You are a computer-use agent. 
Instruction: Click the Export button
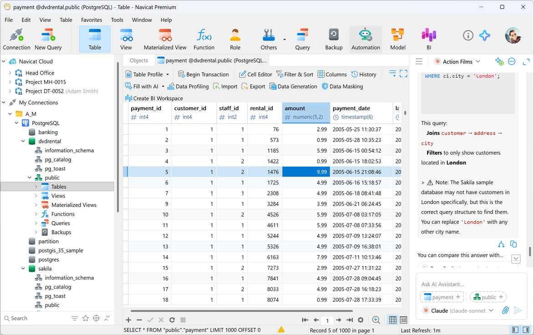253,86
